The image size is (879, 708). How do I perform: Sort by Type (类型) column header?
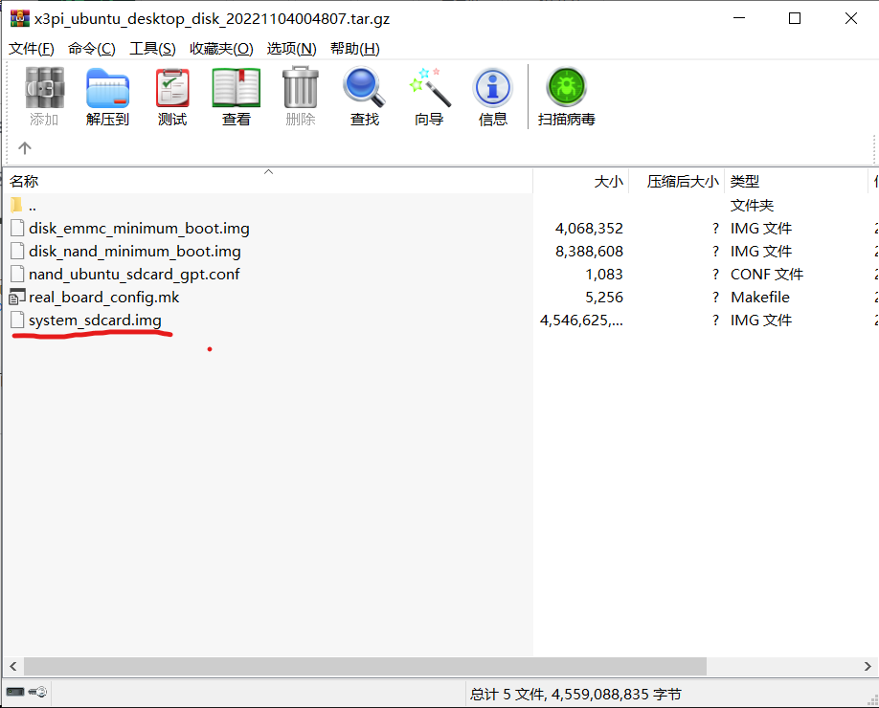pos(796,181)
